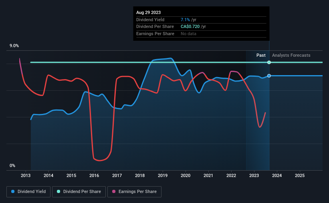Click the Aug 29 2023 tooltip date
Viewport: 329px width, 203px height.
(x=148, y=12)
